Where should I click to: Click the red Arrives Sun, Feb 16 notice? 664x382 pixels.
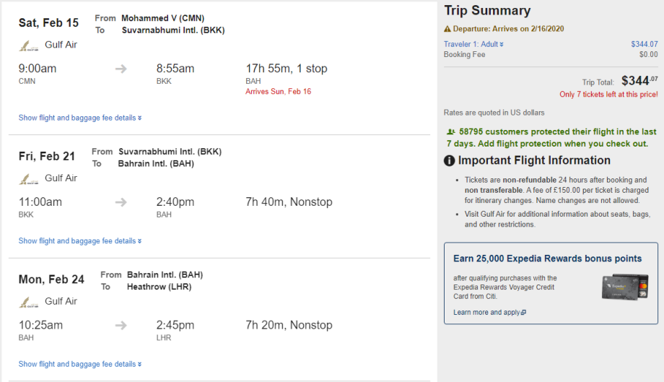point(278,92)
